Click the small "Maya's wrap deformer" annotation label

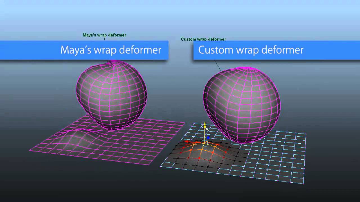click(x=104, y=35)
